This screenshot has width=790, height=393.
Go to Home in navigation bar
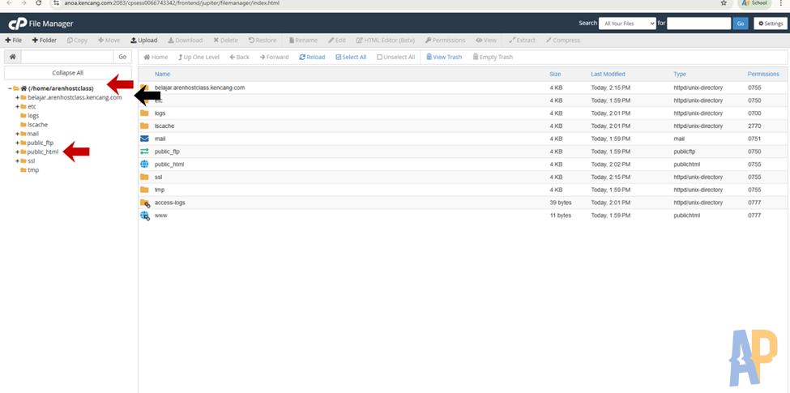point(156,57)
